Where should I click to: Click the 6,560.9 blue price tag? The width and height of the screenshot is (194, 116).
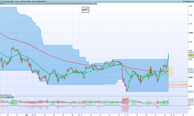pyautogui.click(x=191, y=72)
